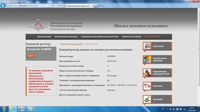Click the Internet Explorer taskbar icon
Image resolution: width=200 pixels, height=112 pixels.
pyautogui.click(x=13, y=109)
